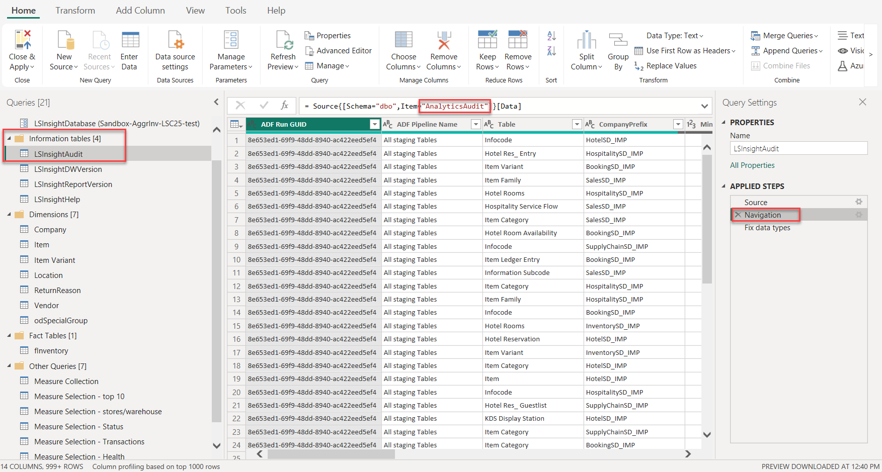Viewport: 882px width, 472px height.
Task: Click the Group By icon
Action: click(x=618, y=40)
